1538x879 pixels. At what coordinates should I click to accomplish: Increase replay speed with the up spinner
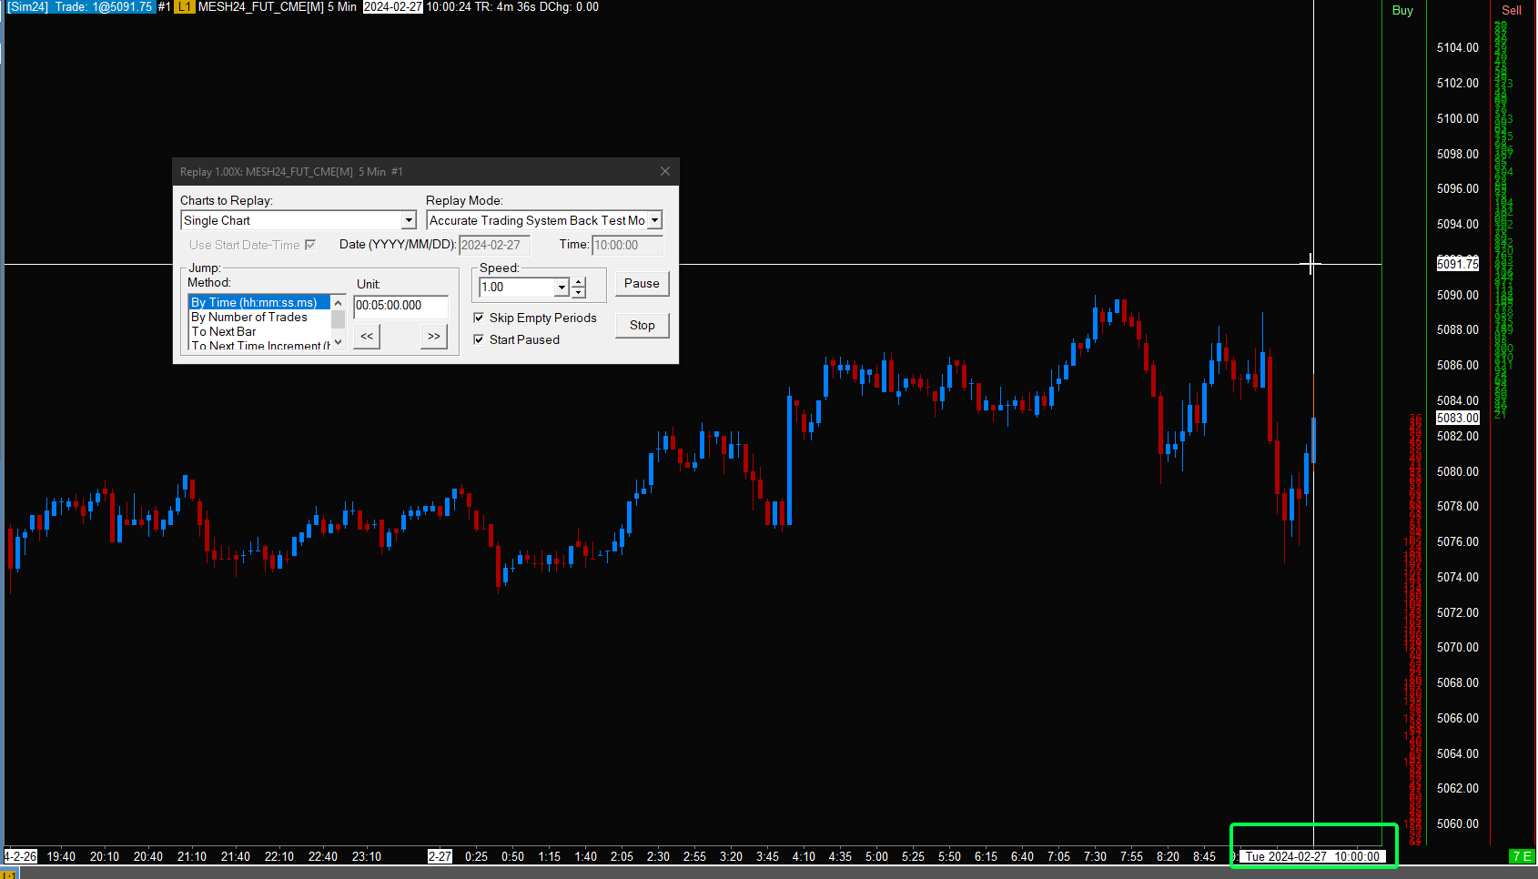(579, 282)
